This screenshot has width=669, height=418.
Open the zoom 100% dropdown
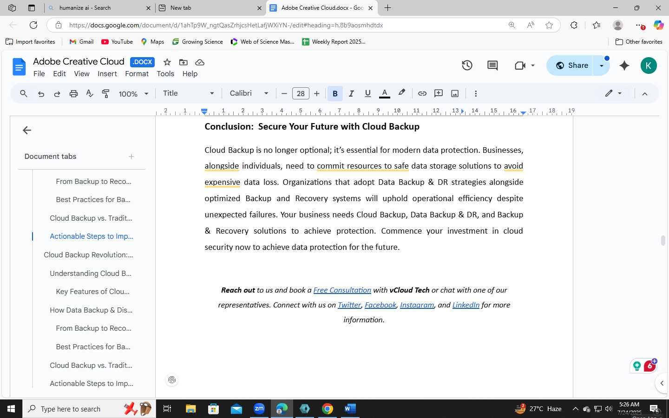click(x=133, y=94)
